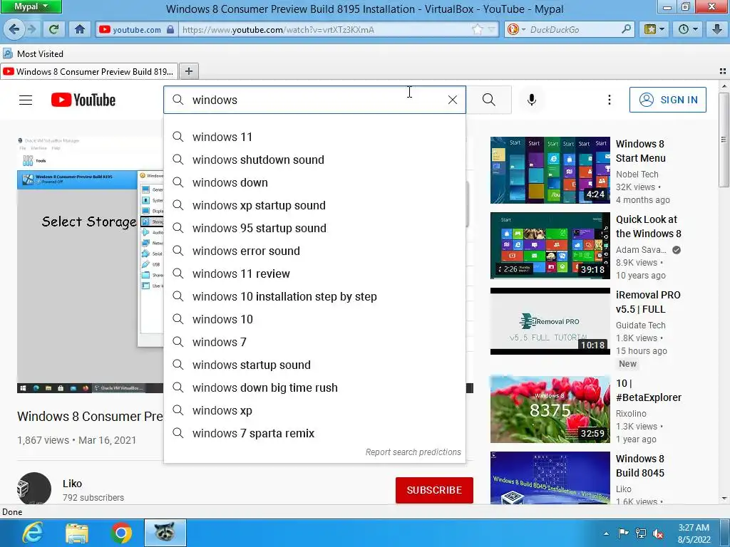Open the Most Visited bookmarks folder

click(33, 54)
